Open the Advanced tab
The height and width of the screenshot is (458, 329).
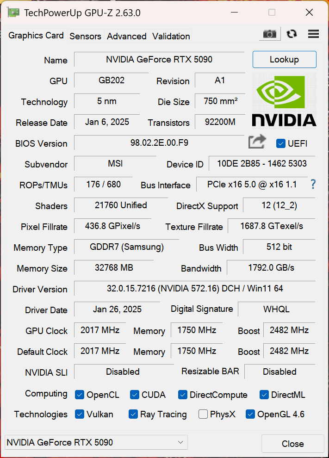pyautogui.click(x=126, y=36)
